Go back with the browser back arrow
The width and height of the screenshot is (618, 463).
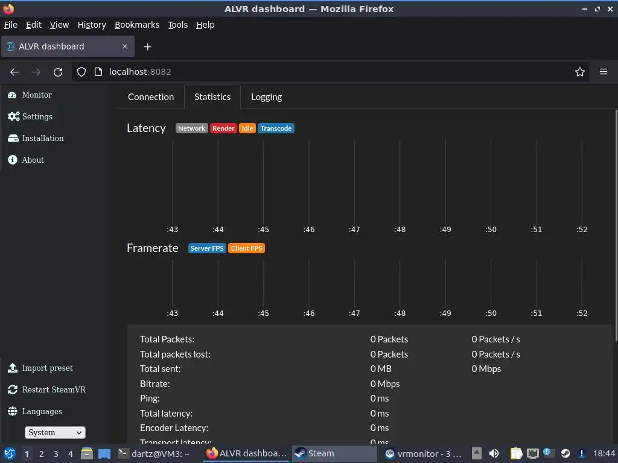[14, 72]
